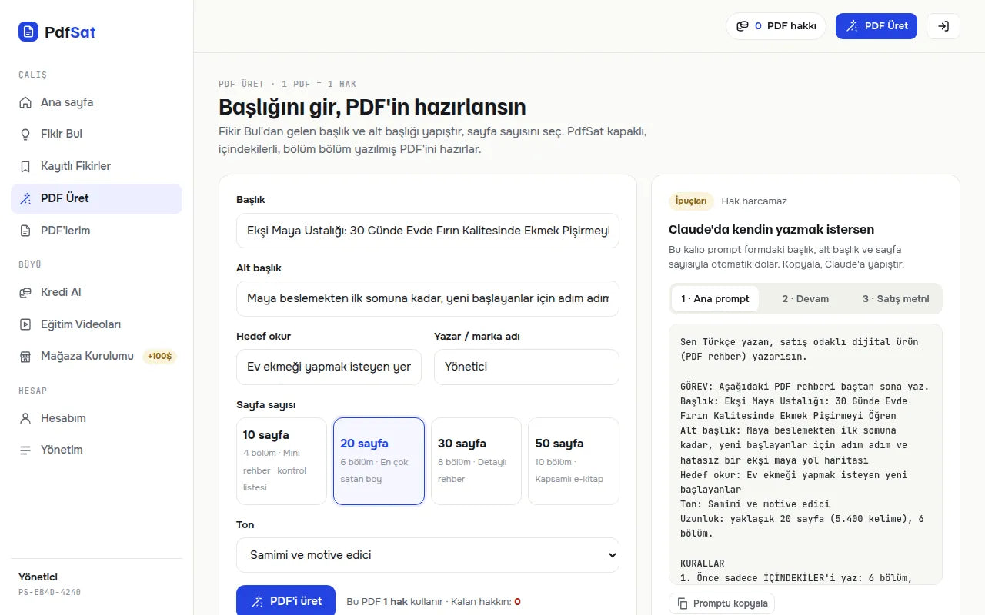Click the Eğitim Videoları play icon
Viewport: 985px width, 615px height.
coord(25,324)
